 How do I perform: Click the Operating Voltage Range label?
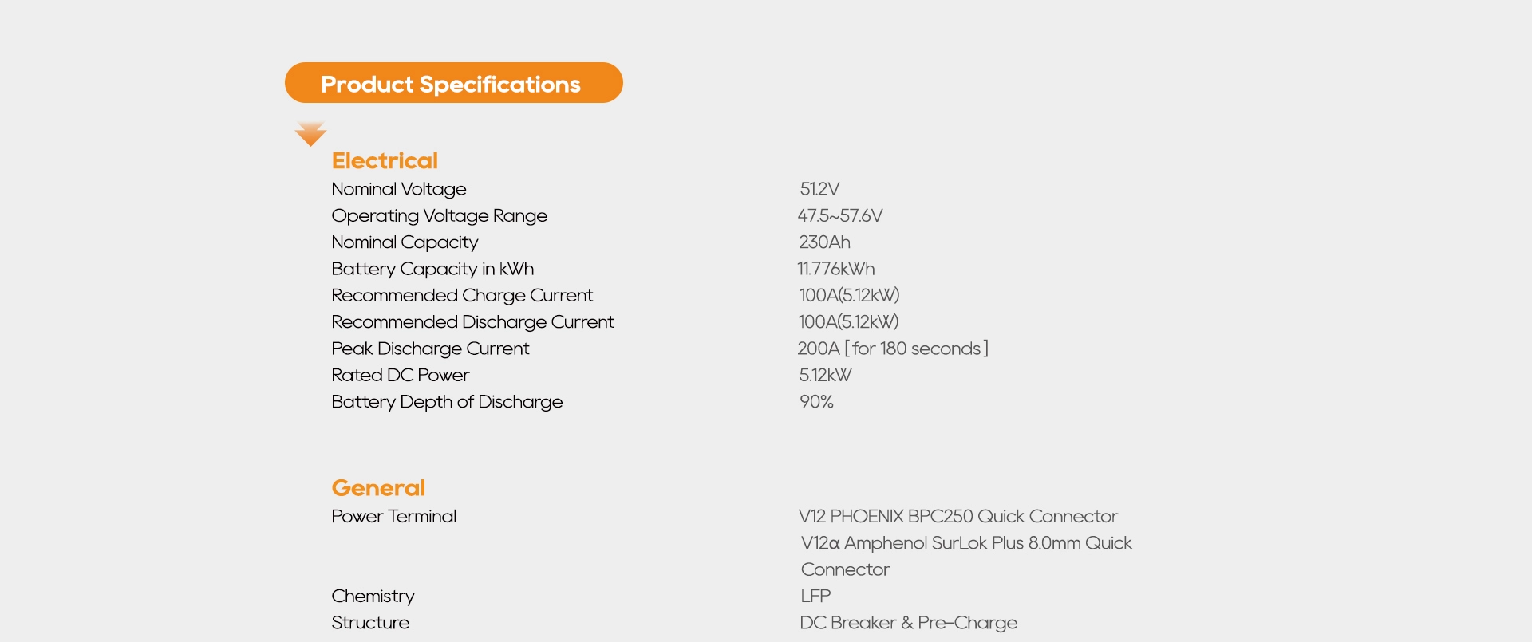(439, 216)
